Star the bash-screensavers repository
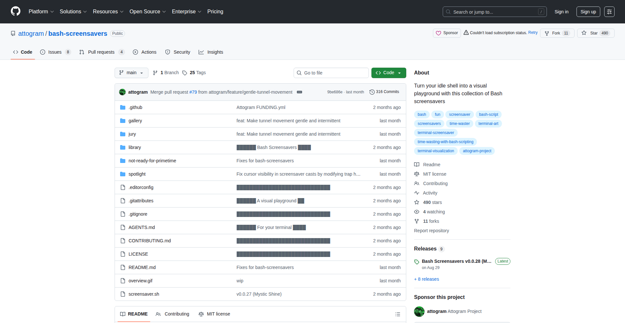This screenshot has width=625, height=323. [595, 33]
